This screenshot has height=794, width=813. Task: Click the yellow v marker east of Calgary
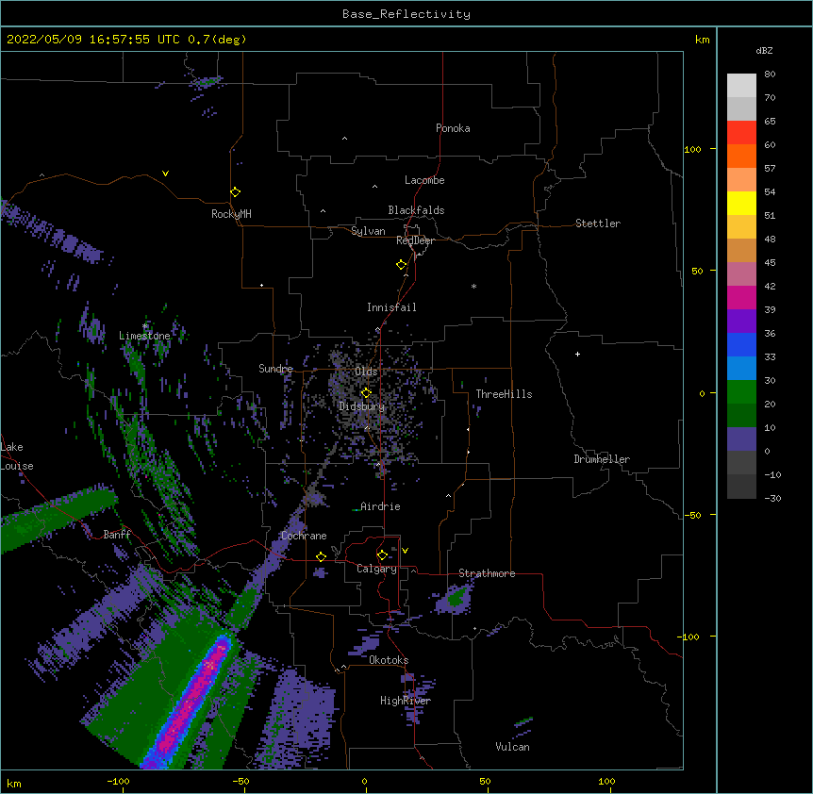click(405, 551)
